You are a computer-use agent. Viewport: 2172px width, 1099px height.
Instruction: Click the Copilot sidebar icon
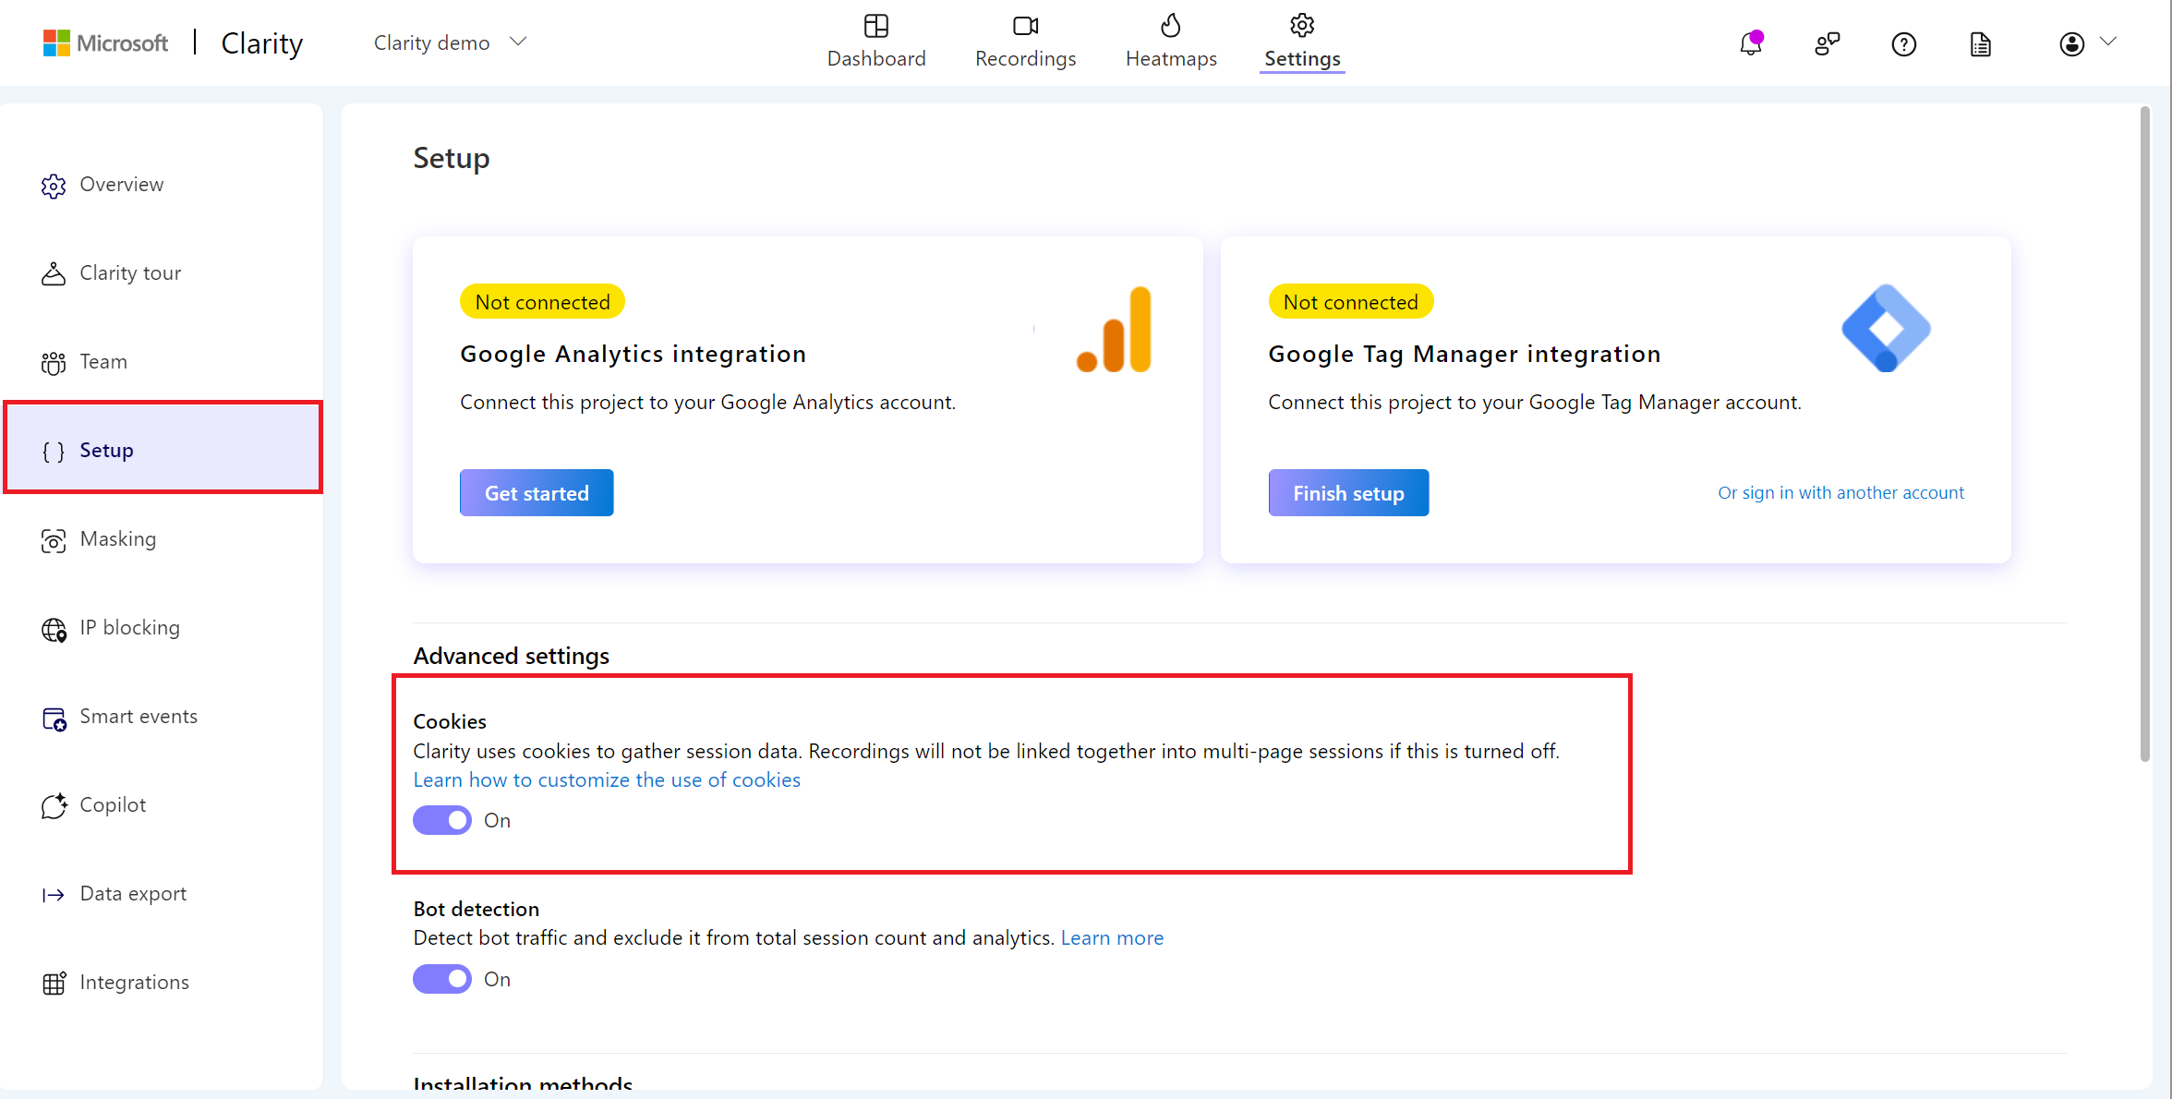[x=54, y=804]
